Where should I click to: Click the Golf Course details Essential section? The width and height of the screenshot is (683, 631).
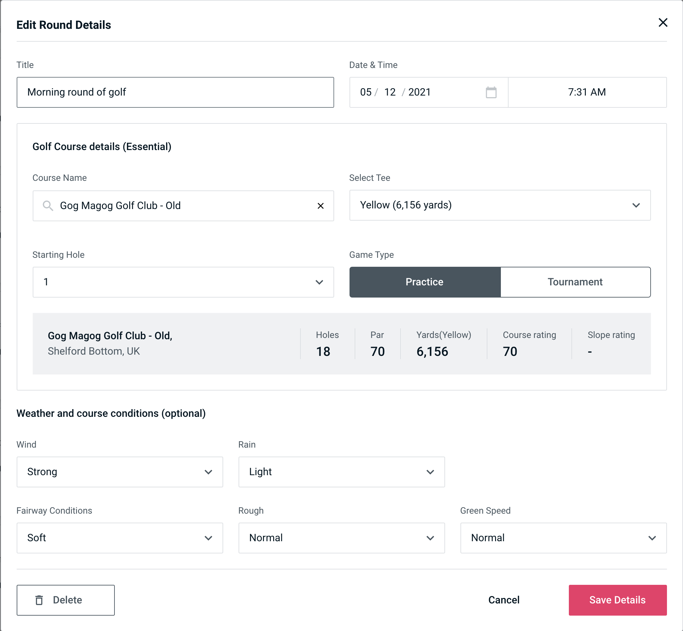point(102,146)
